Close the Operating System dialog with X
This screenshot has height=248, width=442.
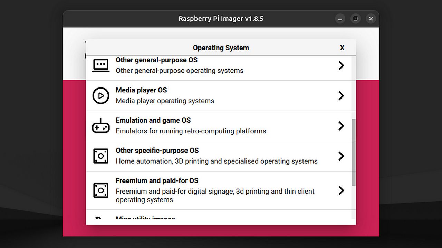(342, 48)
